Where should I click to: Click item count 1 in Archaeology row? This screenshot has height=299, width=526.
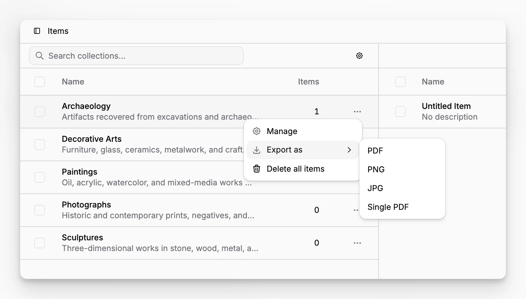click(316, 112)
